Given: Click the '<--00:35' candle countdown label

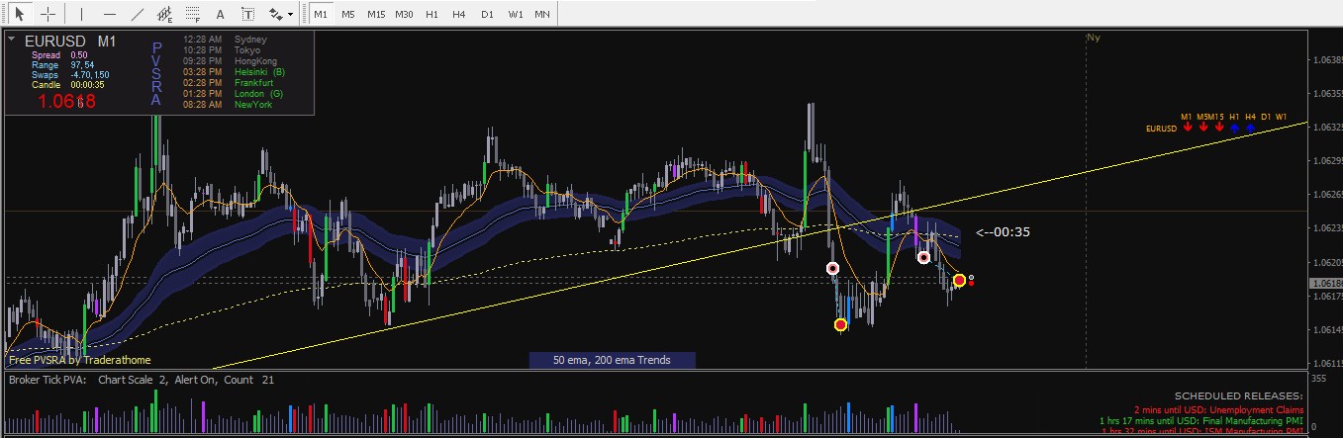Looking at the screenshot, I should [1003, 233].
